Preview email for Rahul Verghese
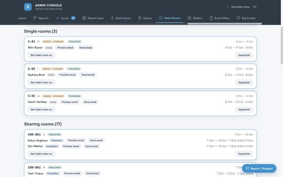The height and width of the screenshot is (177, 283). [x=76, y=140]
